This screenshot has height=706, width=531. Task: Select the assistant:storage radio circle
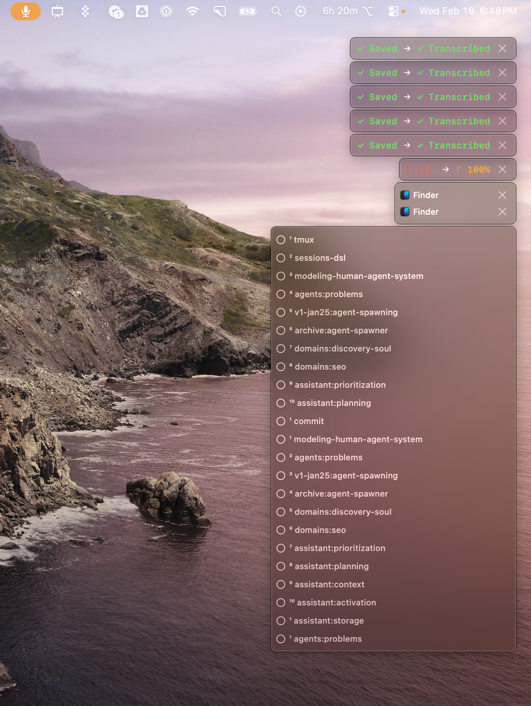pyautogui.click(x=281, y=621)
